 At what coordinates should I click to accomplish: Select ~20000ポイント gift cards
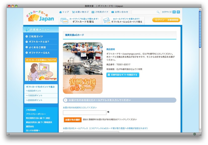(x=34, y=100)
